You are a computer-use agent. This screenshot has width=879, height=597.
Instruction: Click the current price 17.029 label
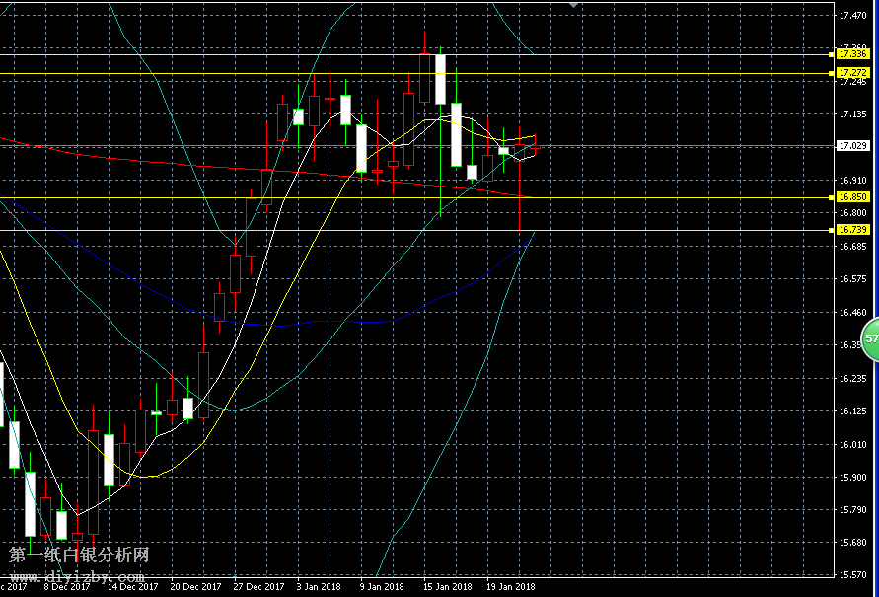[851, 146]
